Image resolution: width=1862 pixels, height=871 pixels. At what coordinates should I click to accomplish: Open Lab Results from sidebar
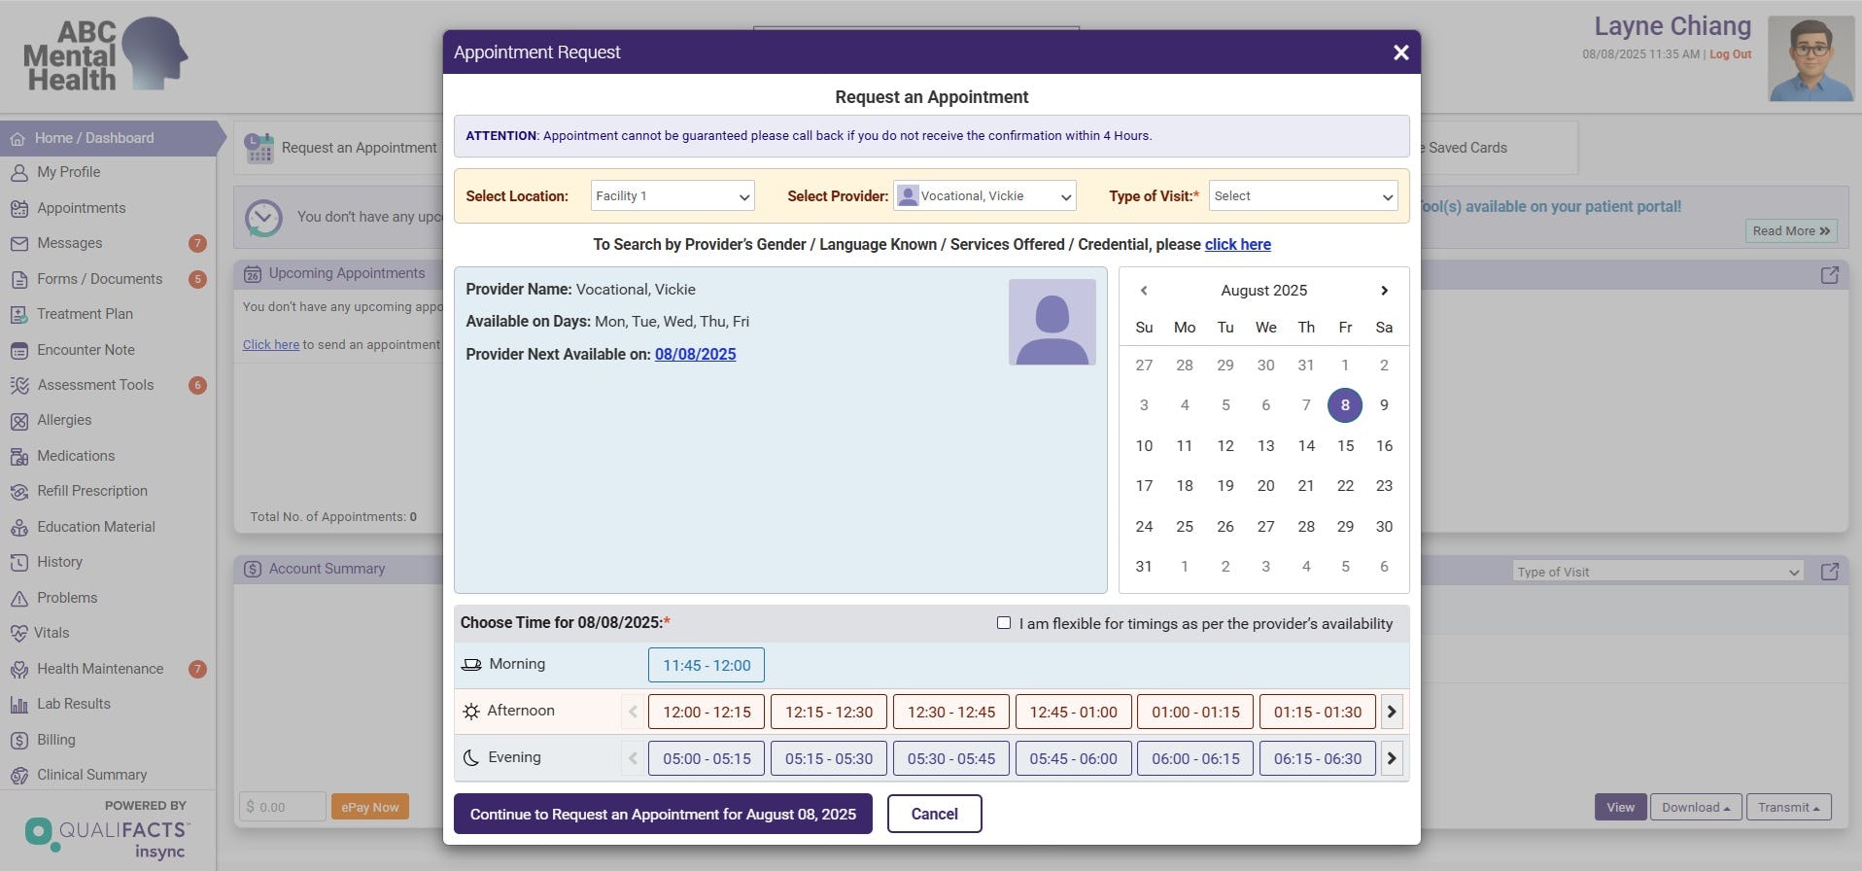coord(74,704)
